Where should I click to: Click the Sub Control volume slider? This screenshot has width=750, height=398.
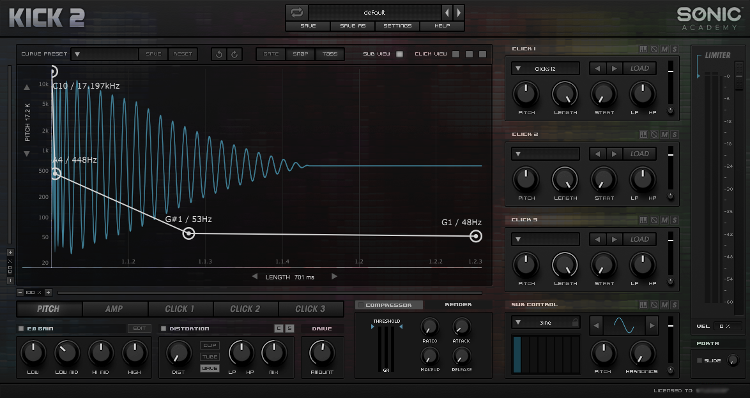(671, 340)
